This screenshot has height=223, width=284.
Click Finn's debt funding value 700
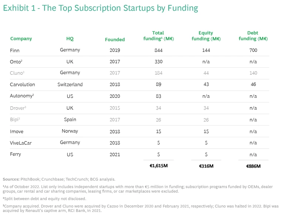(x=253, y=50)
